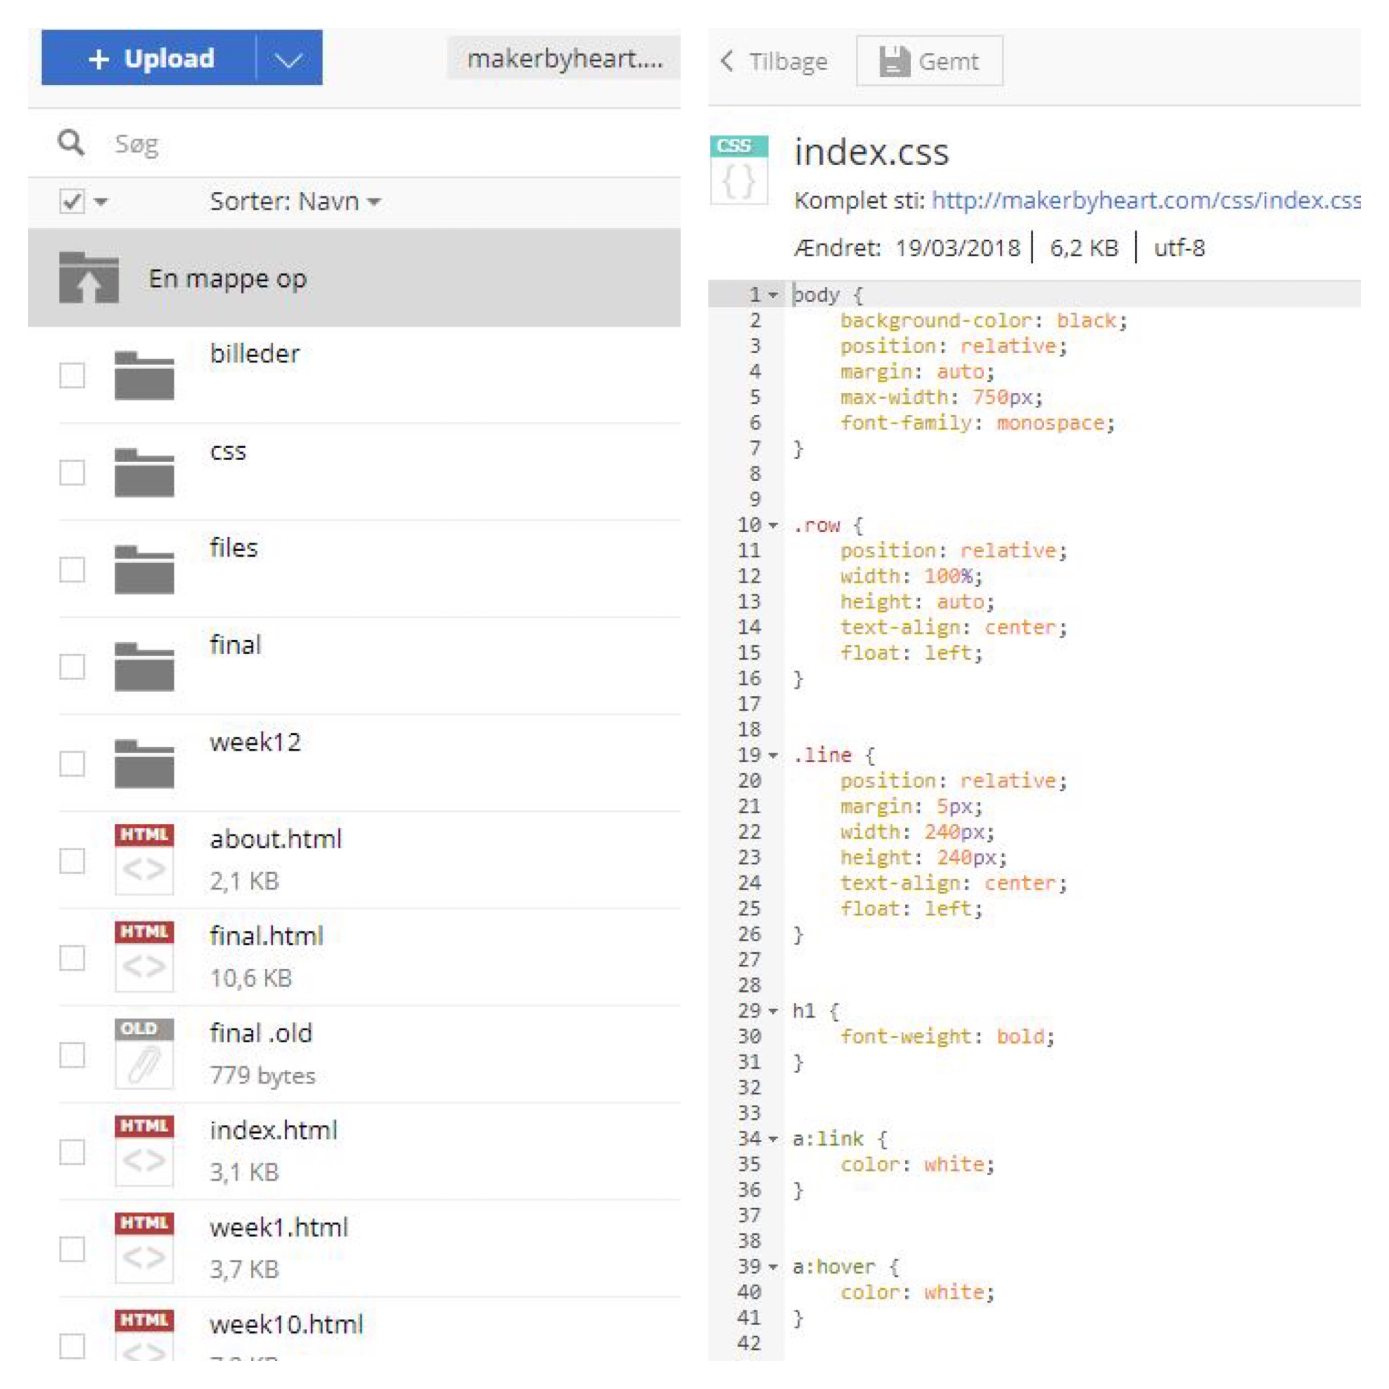
Task: Open the css folder icon
Action: [144, 472]
